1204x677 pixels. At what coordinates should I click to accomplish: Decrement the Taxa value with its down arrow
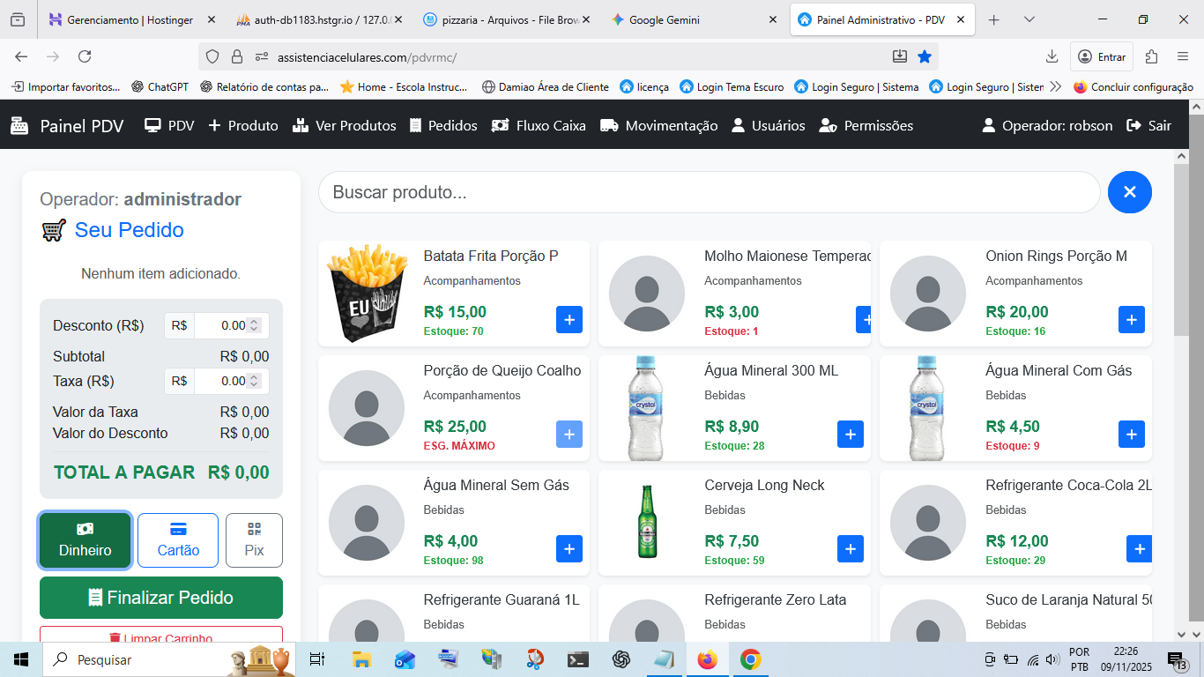pos(254,384)
